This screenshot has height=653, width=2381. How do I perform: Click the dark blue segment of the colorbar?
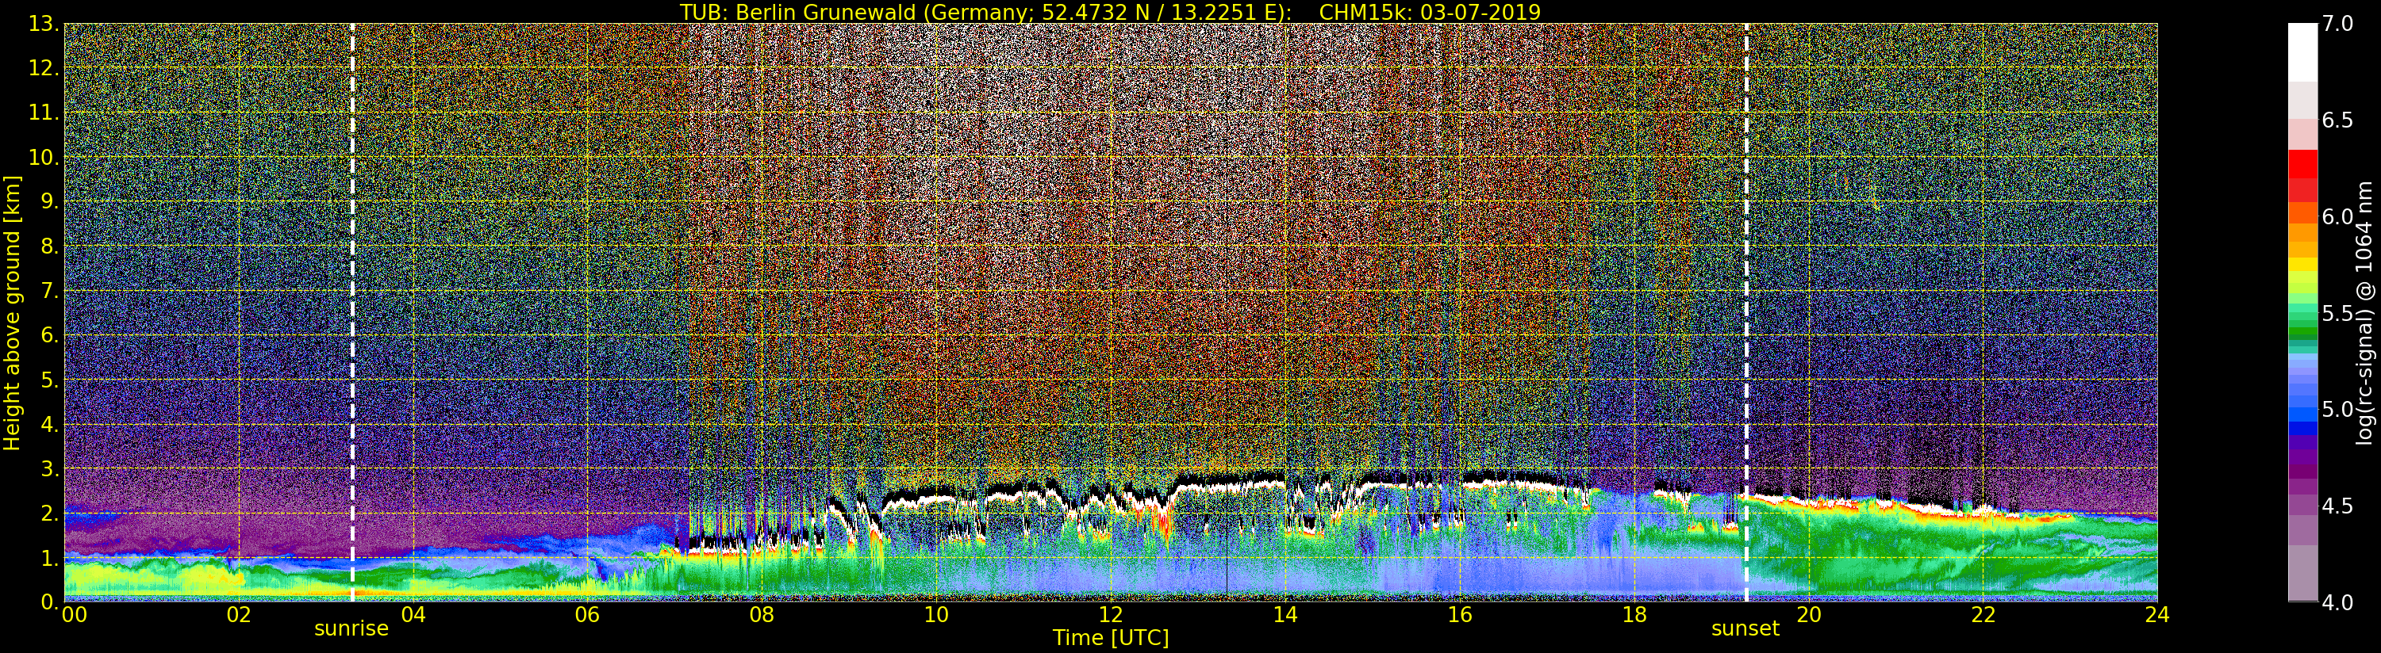(2302, 428)
